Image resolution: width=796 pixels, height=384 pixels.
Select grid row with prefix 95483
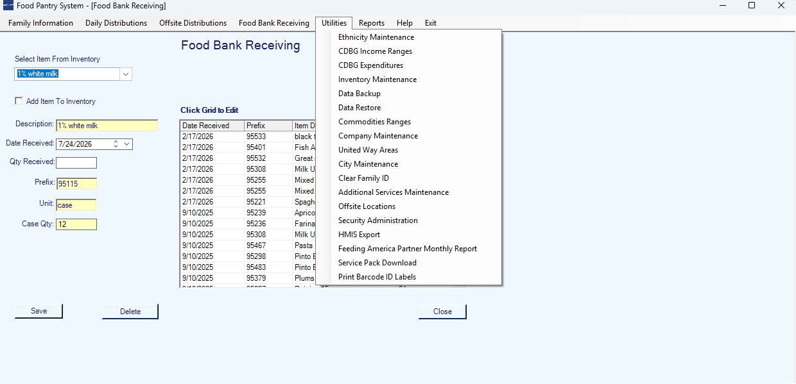coord(248,267)
